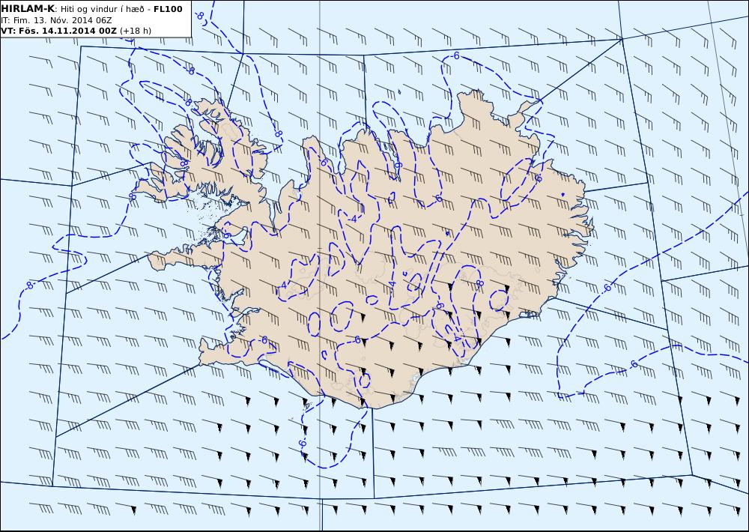Select the '(+18 h)' forecast offset text
Viewport: 749px width, 532px height.
(135, 31)
